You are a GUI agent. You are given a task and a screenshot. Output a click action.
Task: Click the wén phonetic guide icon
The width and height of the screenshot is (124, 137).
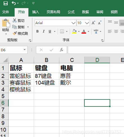[x=96, y=31]
